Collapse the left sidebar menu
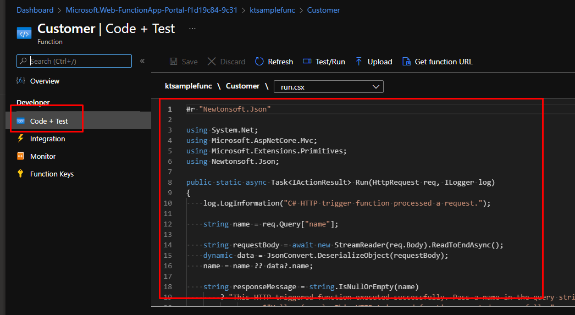The height and width of the screenshot is (315, 575). (x=142, y=61)
